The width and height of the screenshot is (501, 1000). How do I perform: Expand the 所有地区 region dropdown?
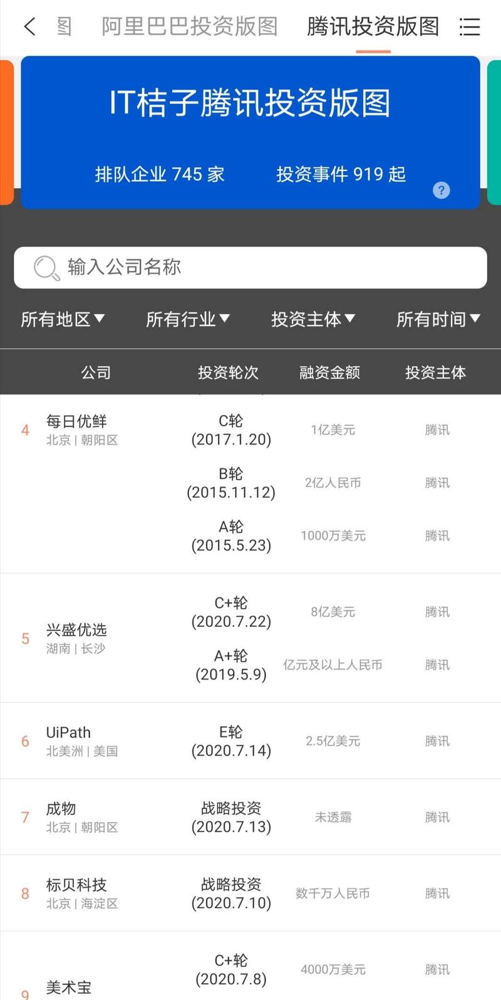(x=63, y=319)
